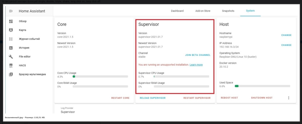Click RESTART CORE button
The width and height of the screenshot is (302, 124).
pos(120,98)
